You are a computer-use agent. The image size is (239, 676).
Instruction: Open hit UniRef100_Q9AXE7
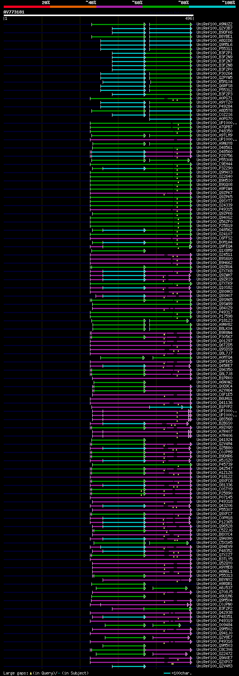pos(214,658)
